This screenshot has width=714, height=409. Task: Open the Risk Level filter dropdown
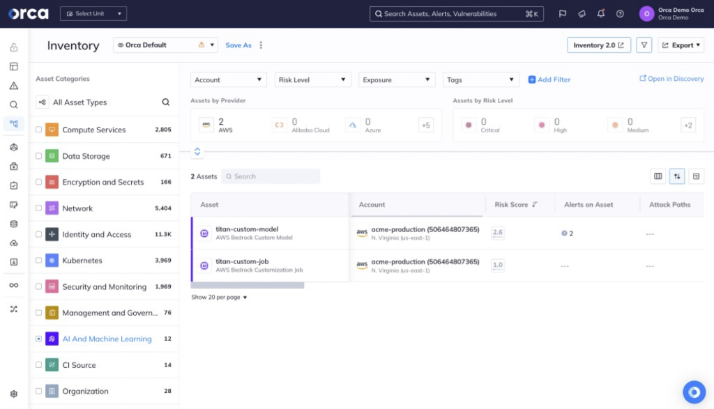coord(312,79)
